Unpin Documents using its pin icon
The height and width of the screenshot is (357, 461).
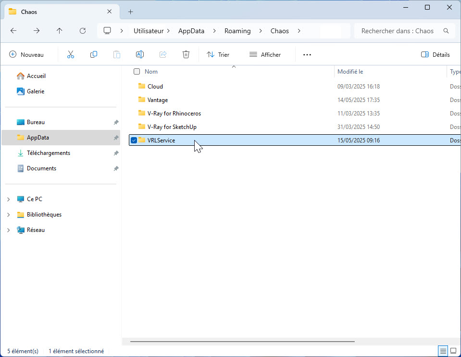click(x=116, y=168)
